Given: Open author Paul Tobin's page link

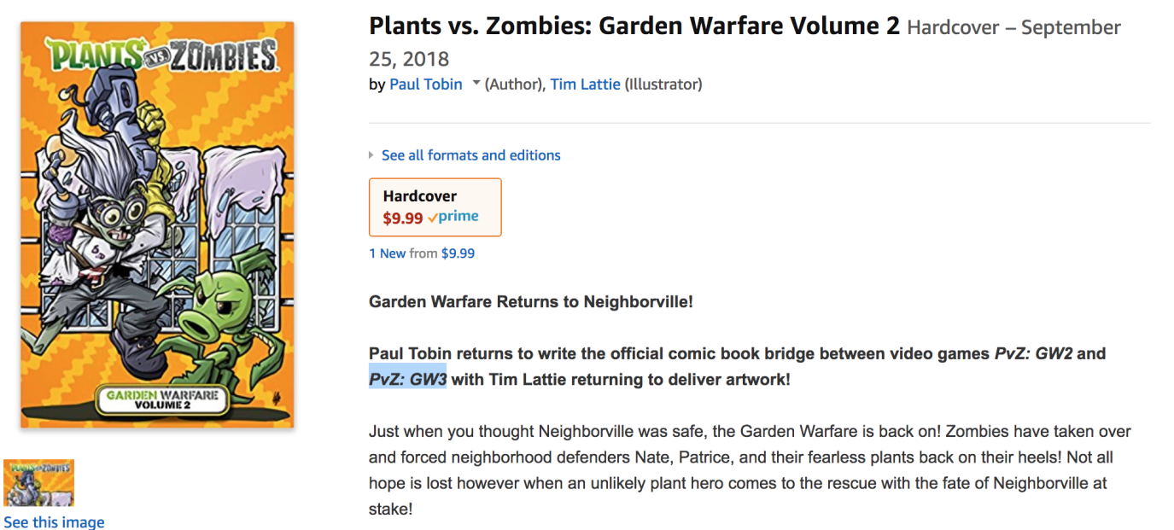Looking at the screenshot, I should (x=425, y=84).
